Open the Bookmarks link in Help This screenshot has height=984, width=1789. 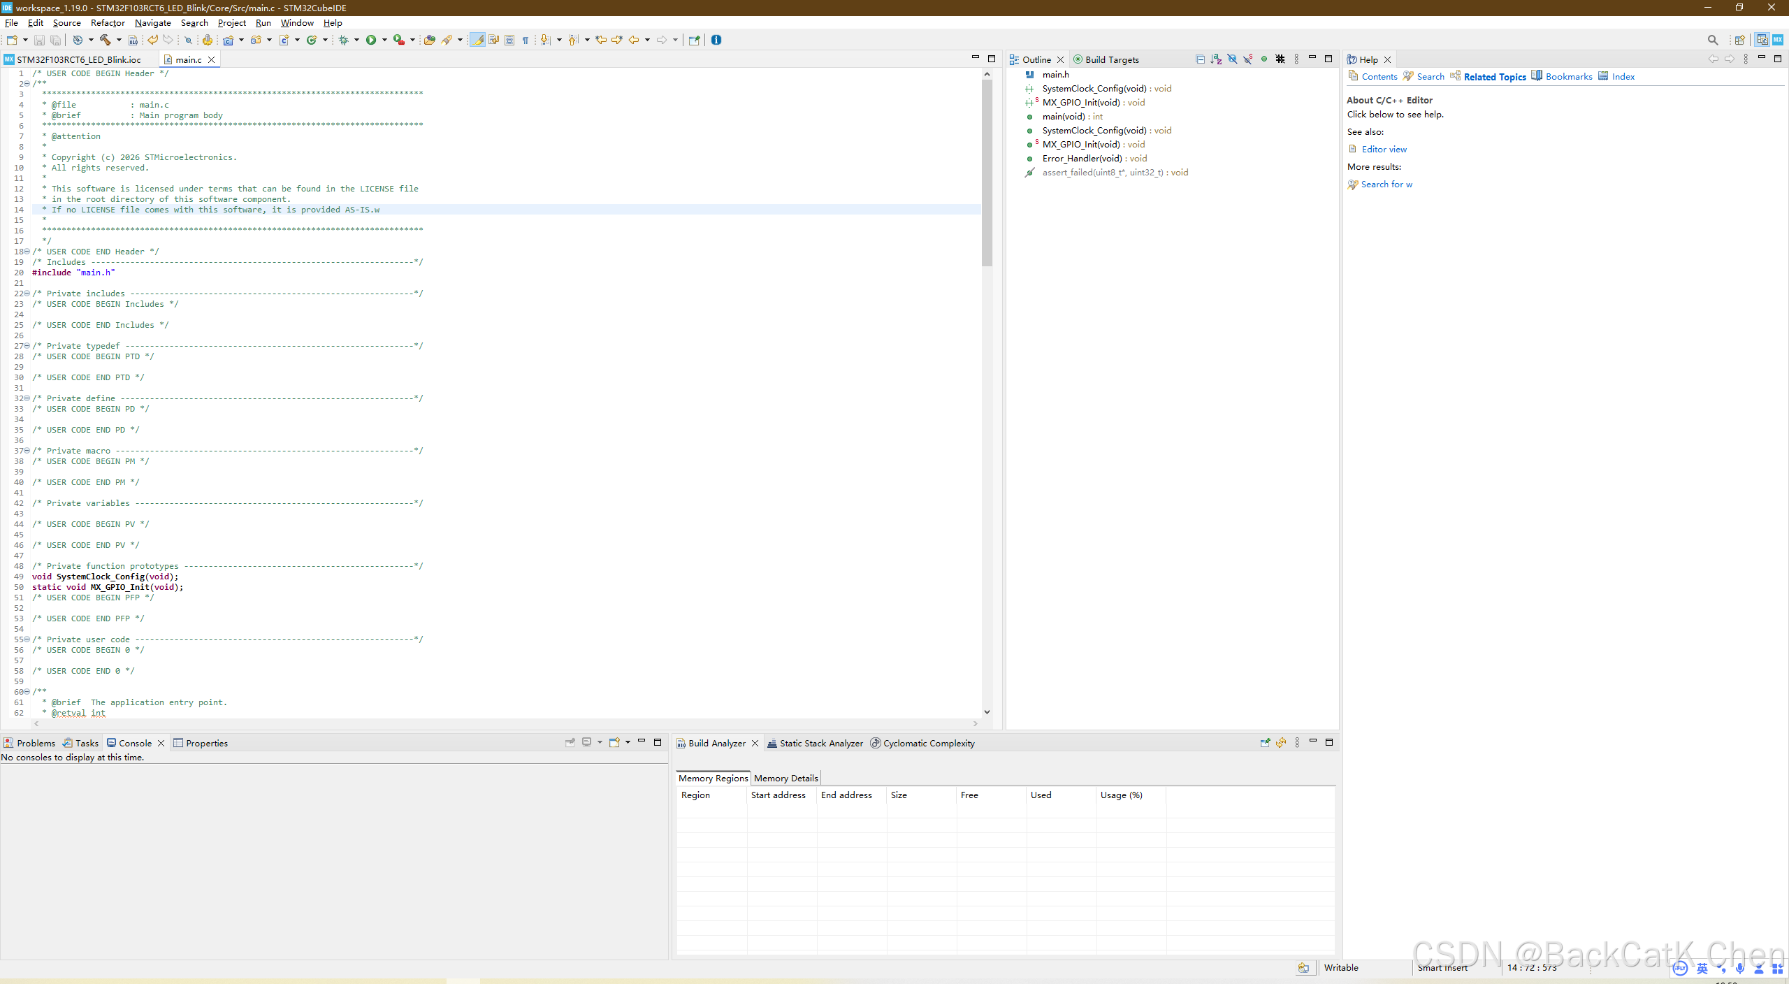(1568, 77)
